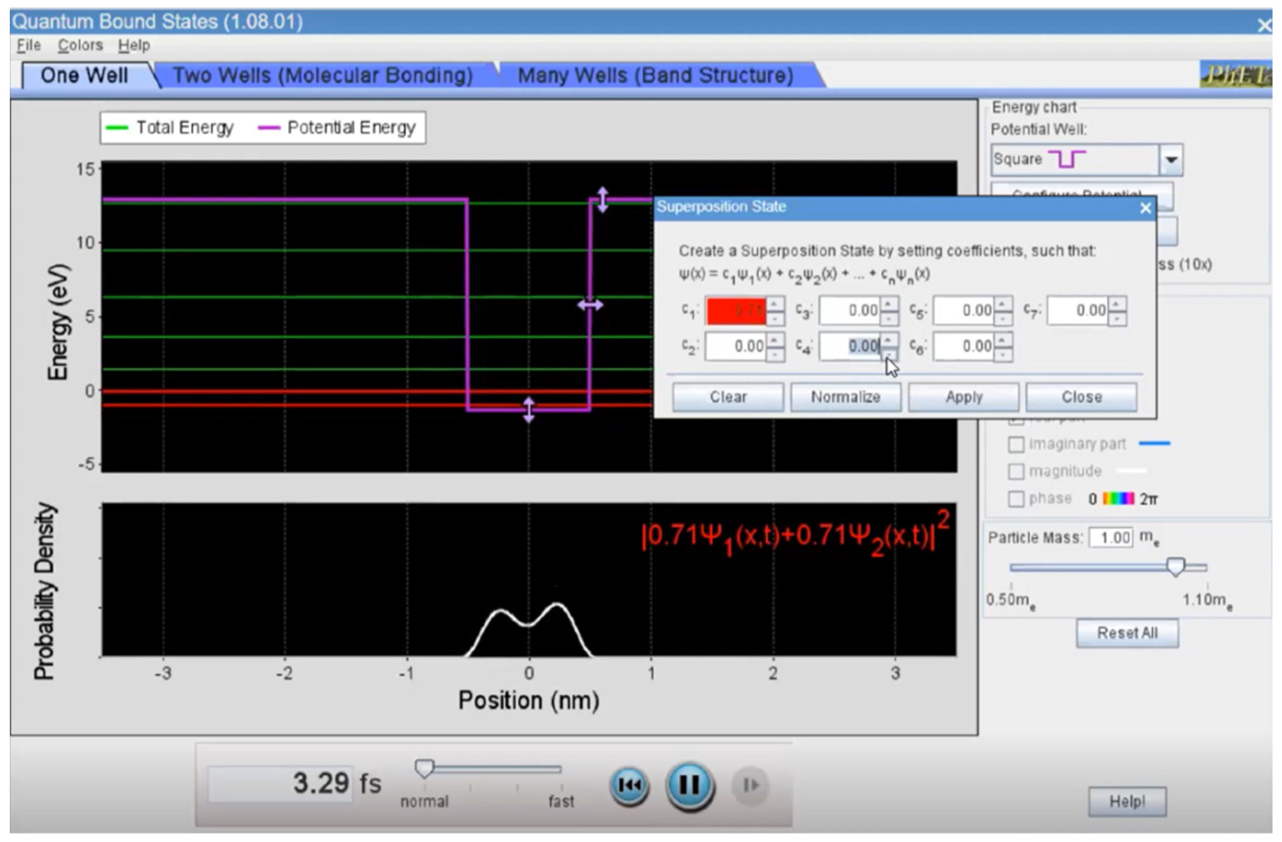The width and height of the screenshot is (1282, 842).
Task: Click the Normalize button
Action: (x=846, y=397)
